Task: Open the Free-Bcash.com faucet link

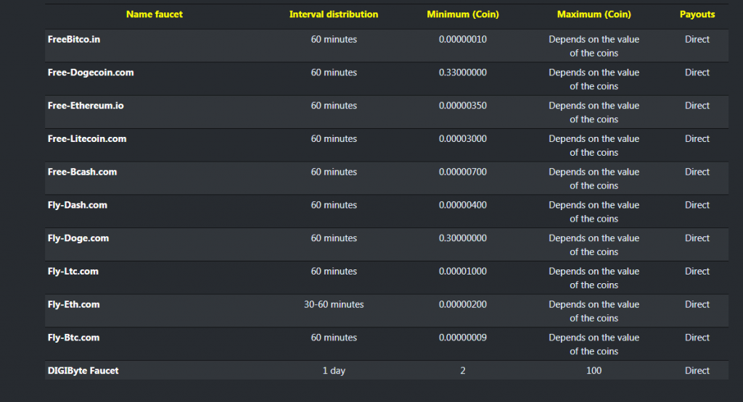Action: pyautogui.click(x=83, y=172)
